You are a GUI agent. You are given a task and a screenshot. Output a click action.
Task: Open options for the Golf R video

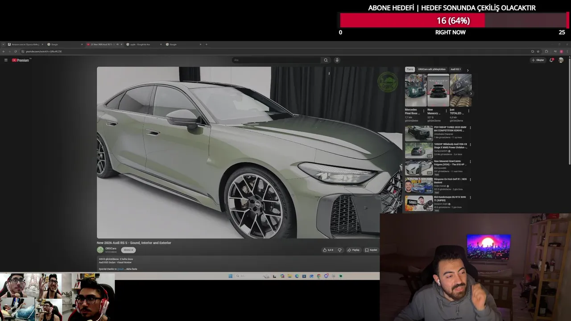pyautogui.click(x=470, y=180)
